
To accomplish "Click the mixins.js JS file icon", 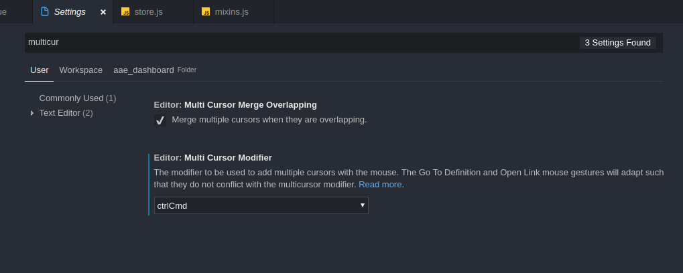I will coord(206,12).
